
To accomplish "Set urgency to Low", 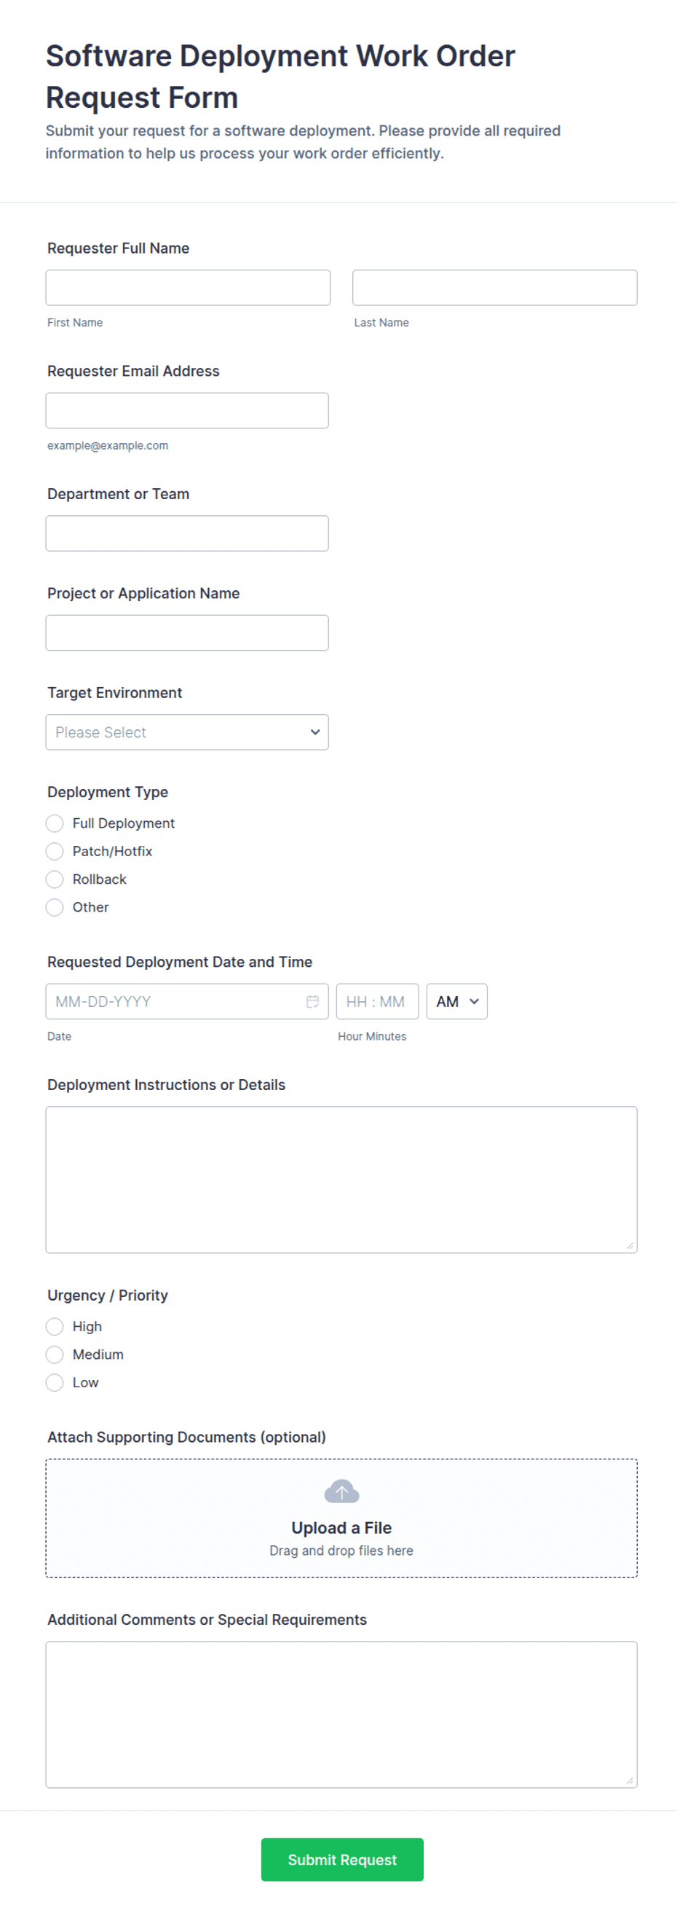I will [x=55, y=1383].
